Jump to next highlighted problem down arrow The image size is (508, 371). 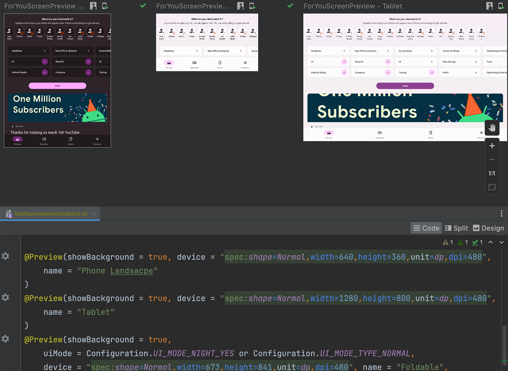point(501,242)
